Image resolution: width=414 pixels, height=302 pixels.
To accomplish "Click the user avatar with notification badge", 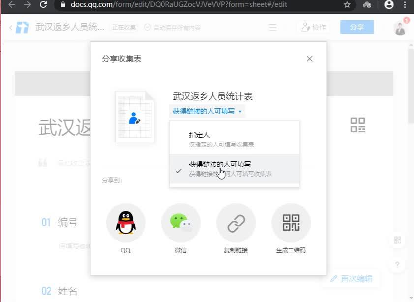I will [401, 28].
